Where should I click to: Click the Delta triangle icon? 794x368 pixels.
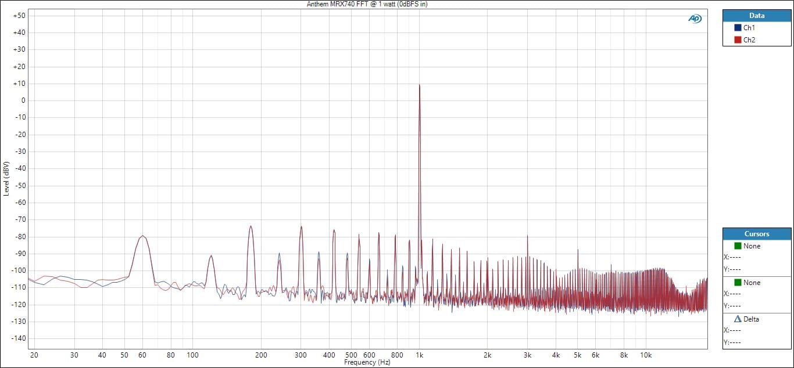click(x=738, y=319)
